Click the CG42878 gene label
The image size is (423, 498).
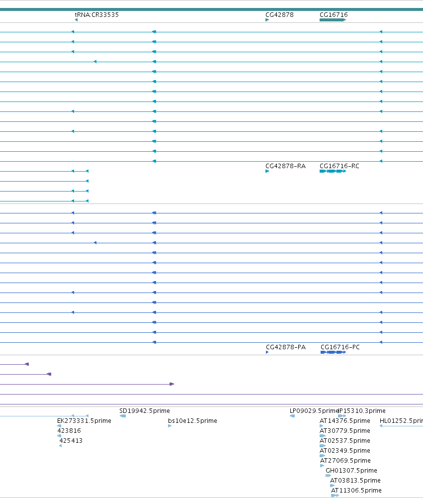tap(279, 14)
